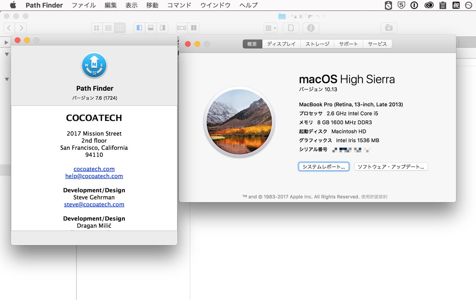Screen dimensions: 476x300
Task: Switch to list view in Path Finder toolbar
Action: (108, 28)
